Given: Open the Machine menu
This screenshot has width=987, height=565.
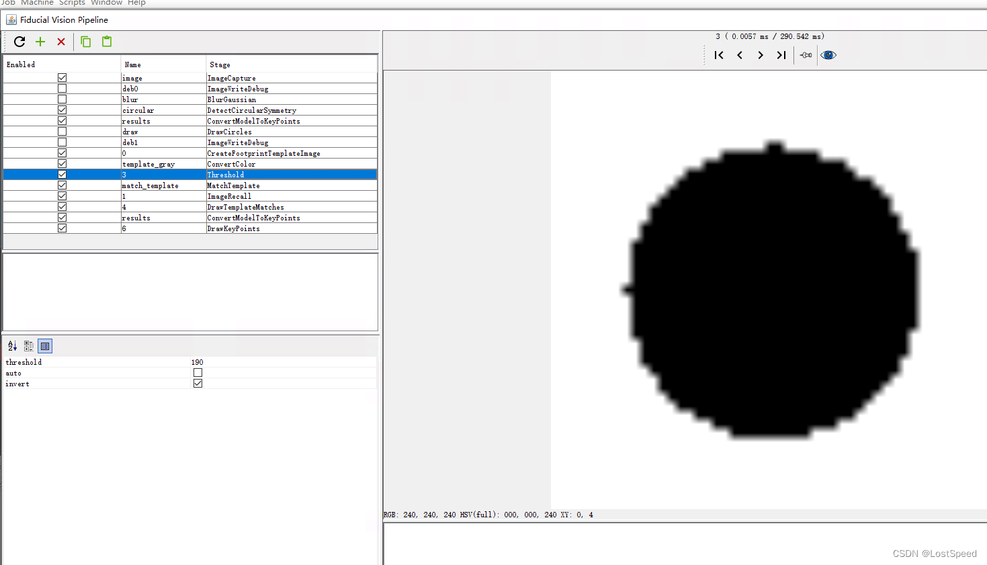Looking at the screenshot, I should coord(37,3).
